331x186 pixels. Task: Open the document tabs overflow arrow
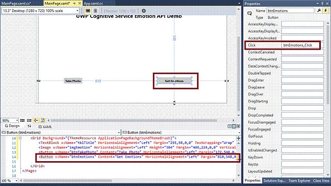click(239, 4)
